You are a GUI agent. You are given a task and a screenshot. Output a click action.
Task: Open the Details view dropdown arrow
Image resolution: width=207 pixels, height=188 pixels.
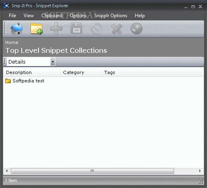[x=53, y=62]
